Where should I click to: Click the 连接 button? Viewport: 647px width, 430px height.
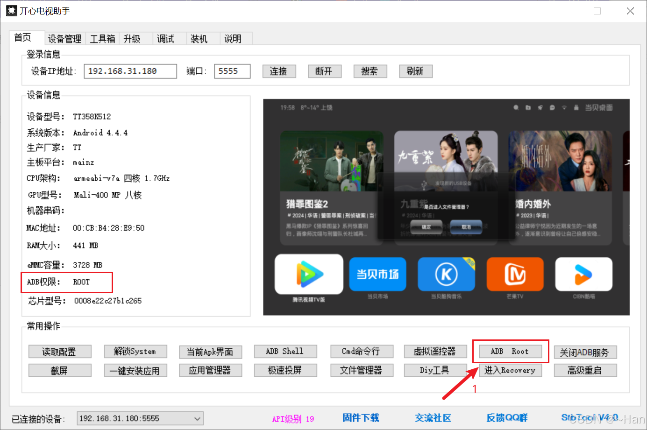coord(278,71)
